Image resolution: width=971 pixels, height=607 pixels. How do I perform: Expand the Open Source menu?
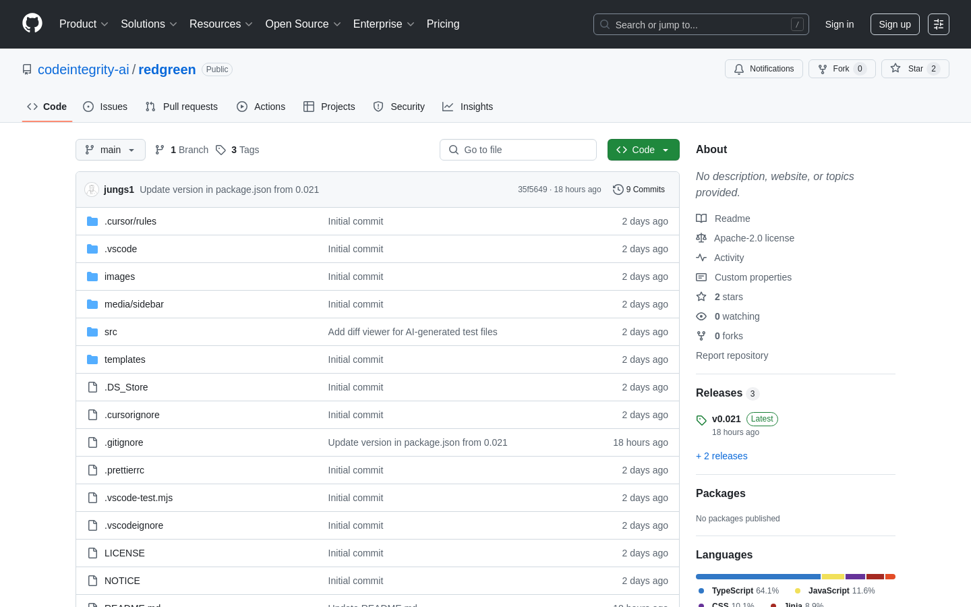click(x=303, y=24)
